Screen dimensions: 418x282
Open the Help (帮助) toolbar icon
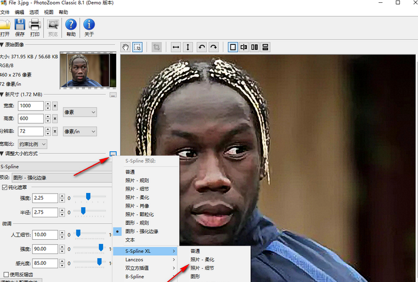coord(71,27)
